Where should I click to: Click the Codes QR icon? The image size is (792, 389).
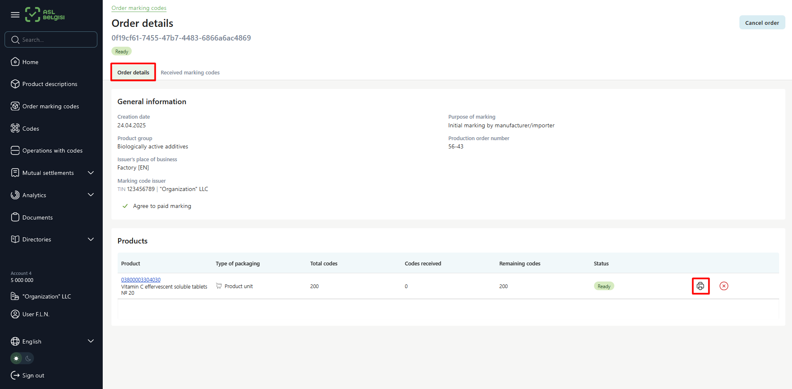pos(15,128)
